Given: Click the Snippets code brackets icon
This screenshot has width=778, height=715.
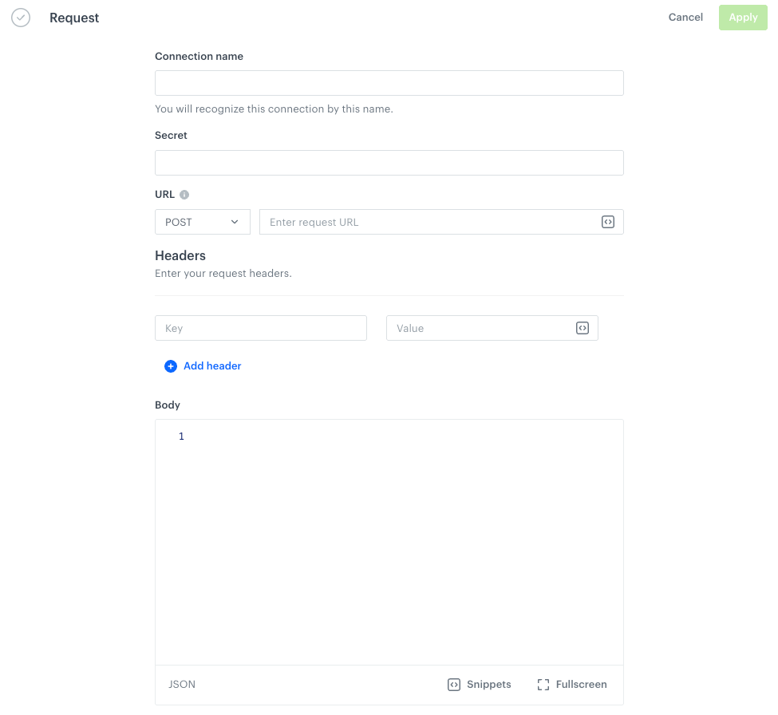Looking at the screenshot, I should click(452, 684).
